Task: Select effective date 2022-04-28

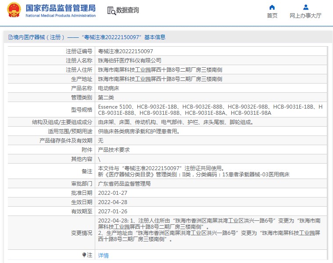Action: [113, 202]
